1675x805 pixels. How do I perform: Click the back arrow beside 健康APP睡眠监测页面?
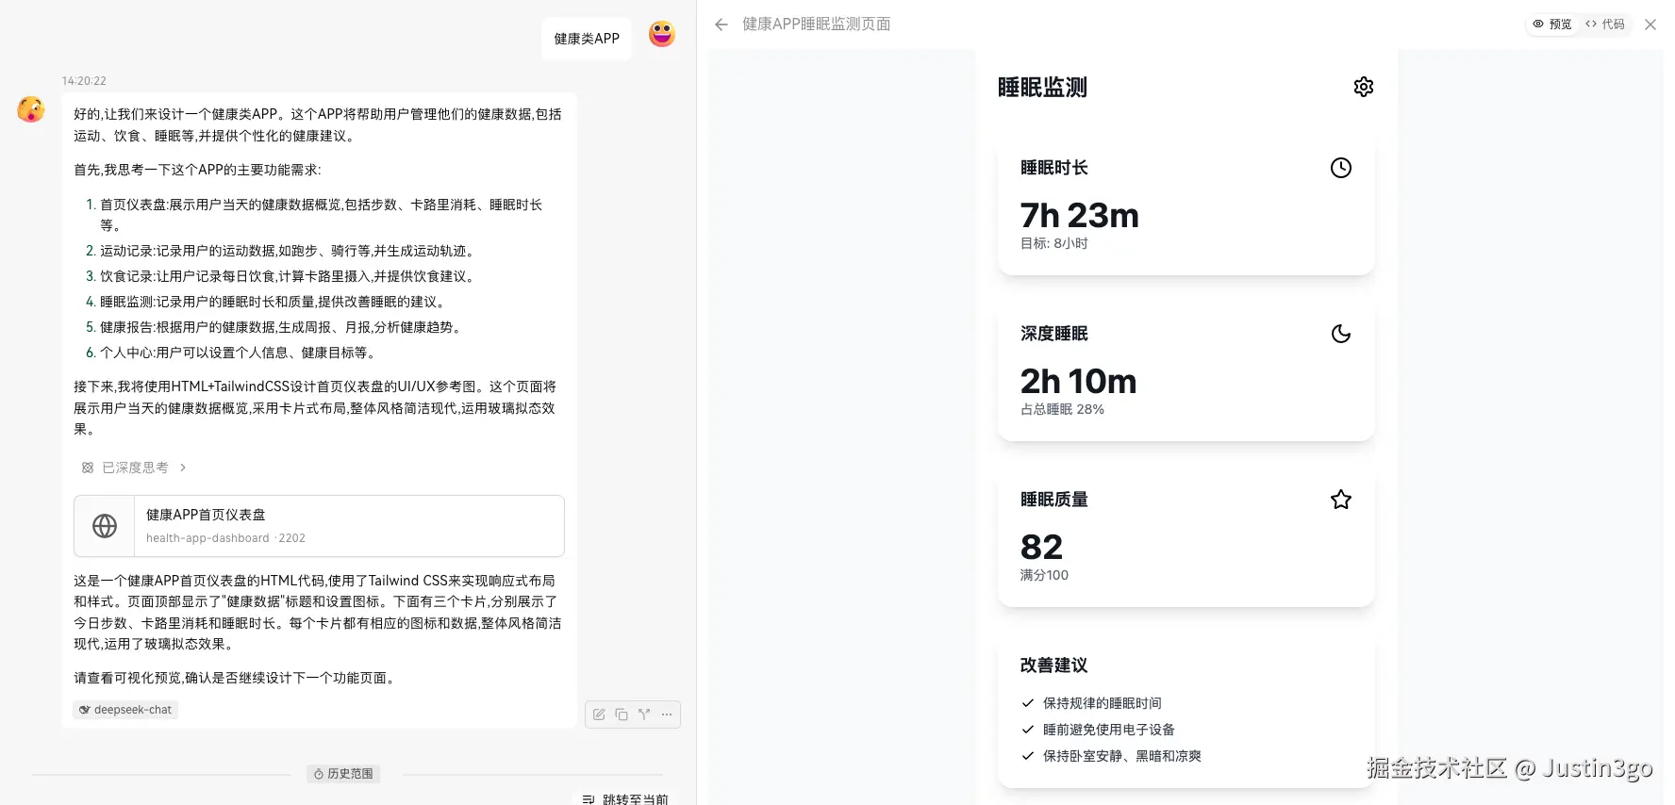tap(721, 25)
